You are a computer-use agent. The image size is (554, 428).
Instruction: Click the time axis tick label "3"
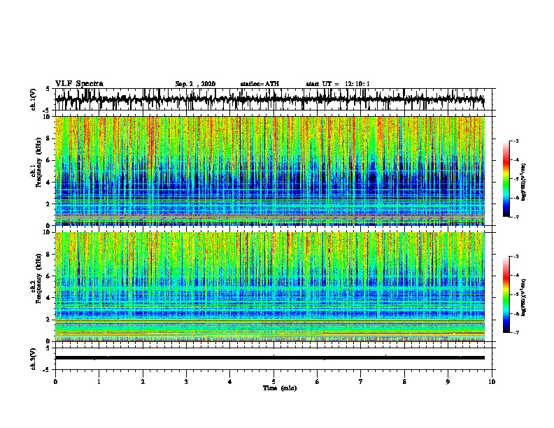pos(186,382)
